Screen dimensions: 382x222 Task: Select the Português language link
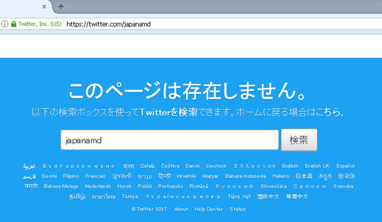(x=170, y=186)
